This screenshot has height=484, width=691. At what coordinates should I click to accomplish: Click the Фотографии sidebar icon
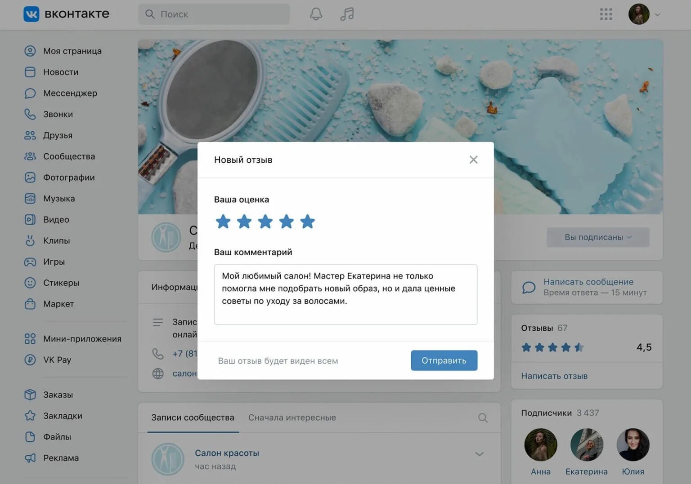pyautogui.click(x=30, y=178)
